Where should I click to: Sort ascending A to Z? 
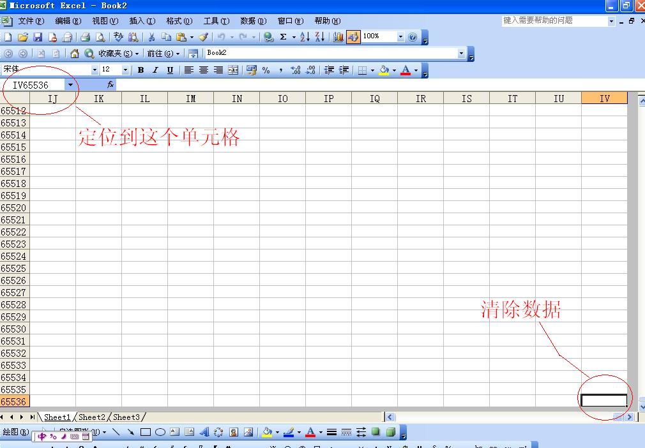[x=305, y=37]
